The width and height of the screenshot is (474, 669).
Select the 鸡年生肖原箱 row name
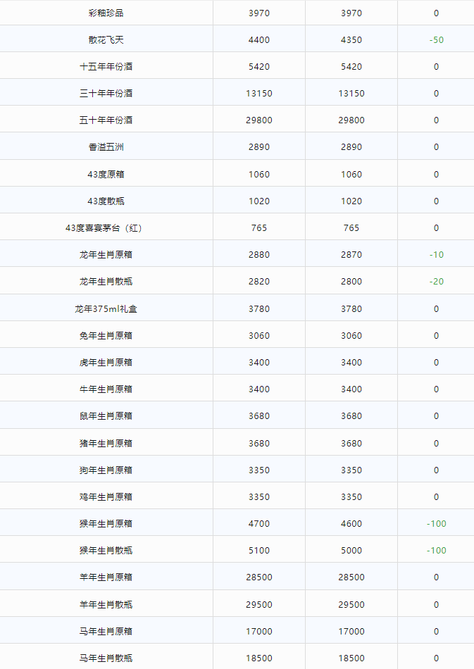[106, 497]
